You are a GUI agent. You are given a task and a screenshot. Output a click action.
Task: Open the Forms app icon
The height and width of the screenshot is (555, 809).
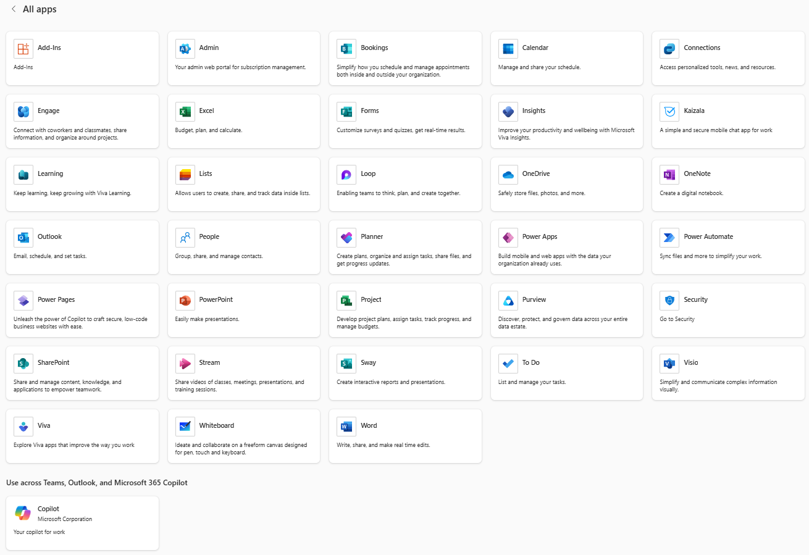tap(346, 112)
